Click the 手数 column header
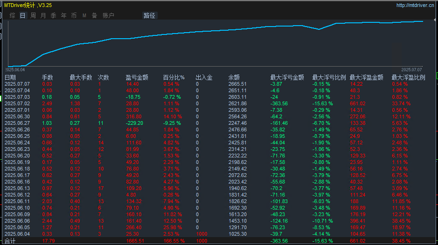 pyautogui.click(x=47, y=77)
